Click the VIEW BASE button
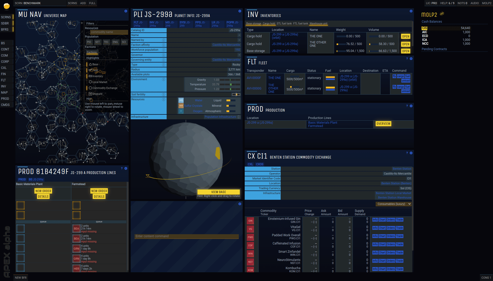 [x=218, y=192]
